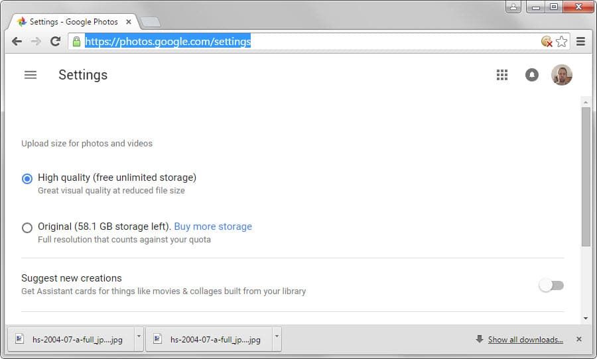Click 'Get Assistant cards for things like movies' description

(x=164, y=291)
